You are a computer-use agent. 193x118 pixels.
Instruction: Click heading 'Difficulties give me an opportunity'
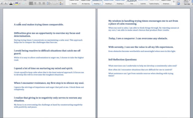click(47, 35)
